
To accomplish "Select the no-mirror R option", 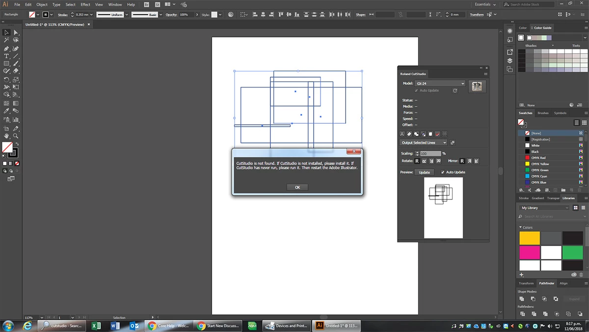I will coord(462,161).
